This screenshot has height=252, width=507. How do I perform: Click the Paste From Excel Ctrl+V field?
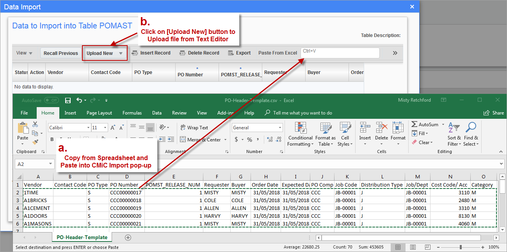pyautogui.click(x=340, y=53)
